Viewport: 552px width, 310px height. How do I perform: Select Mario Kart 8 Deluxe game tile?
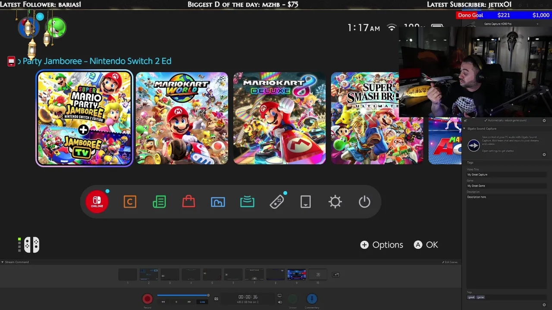coord(279,118)
